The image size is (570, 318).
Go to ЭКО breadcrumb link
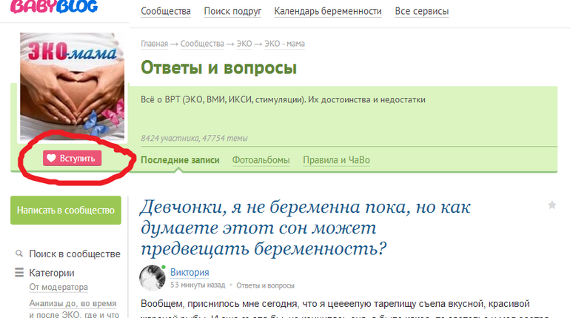(x=244, y=44)
